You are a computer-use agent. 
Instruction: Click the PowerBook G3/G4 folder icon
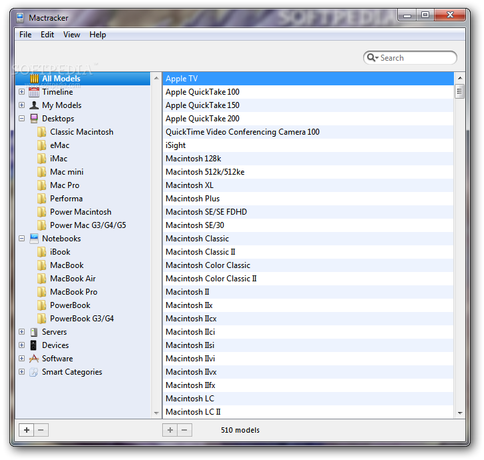coord(41,319)
